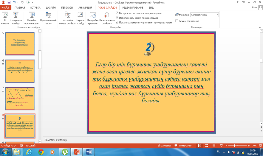Click fit slide to window icon
The width and height of the screenshot is (263, 156).
pos(260,146)
